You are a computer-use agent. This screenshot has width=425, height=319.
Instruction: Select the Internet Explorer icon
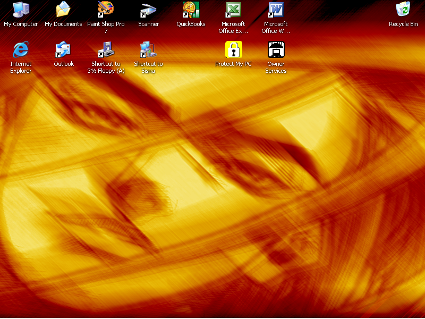(x=21, y=49)
